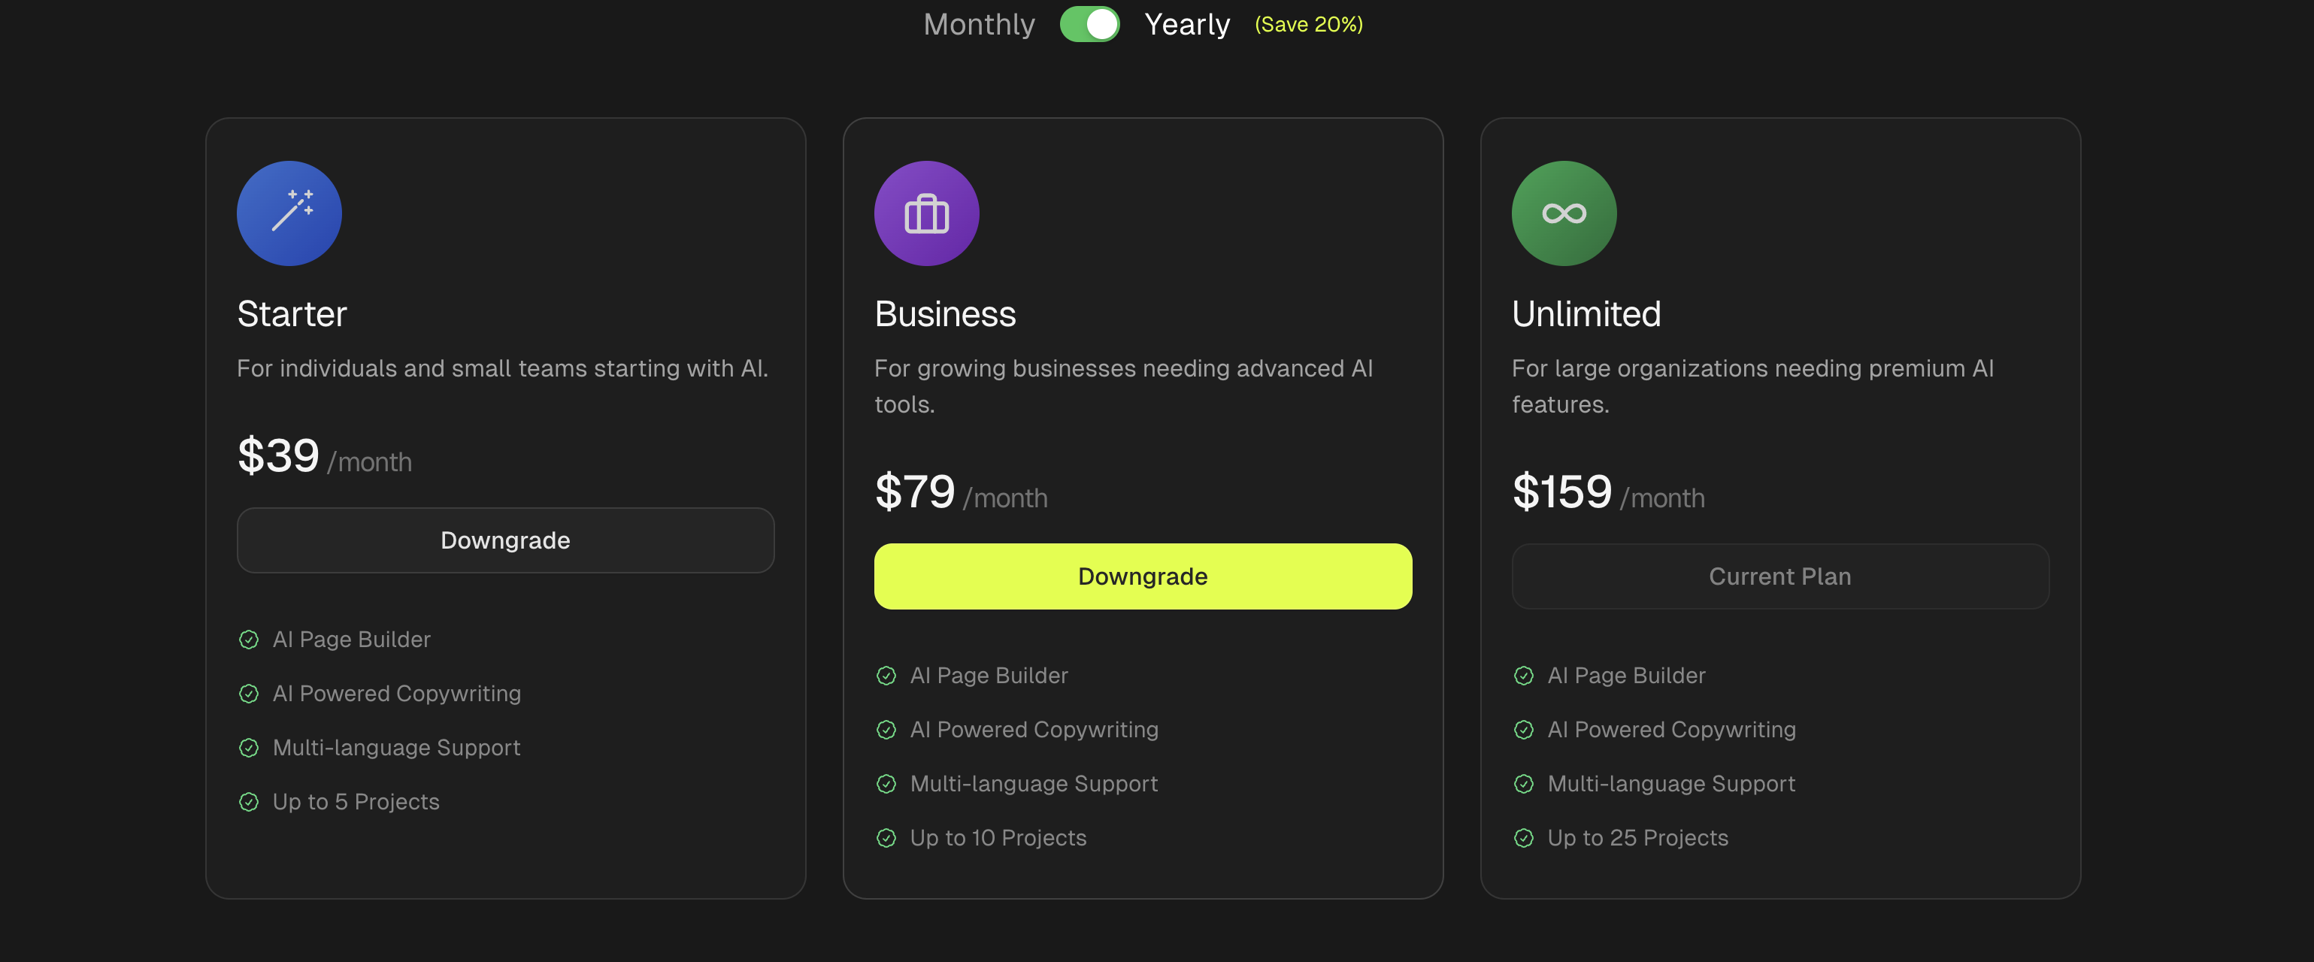The width and height of the screenshot is (2314, 962).
Task: Click checkmark icon beside Up to 25 Projects
Action: [x=1524, y=837]
